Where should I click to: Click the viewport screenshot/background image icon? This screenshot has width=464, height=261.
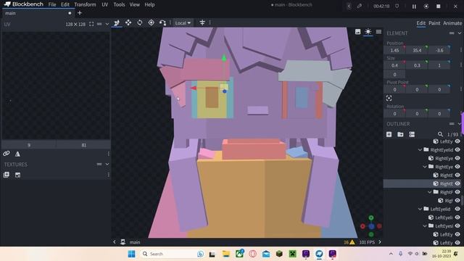click(x=357, y=32)
